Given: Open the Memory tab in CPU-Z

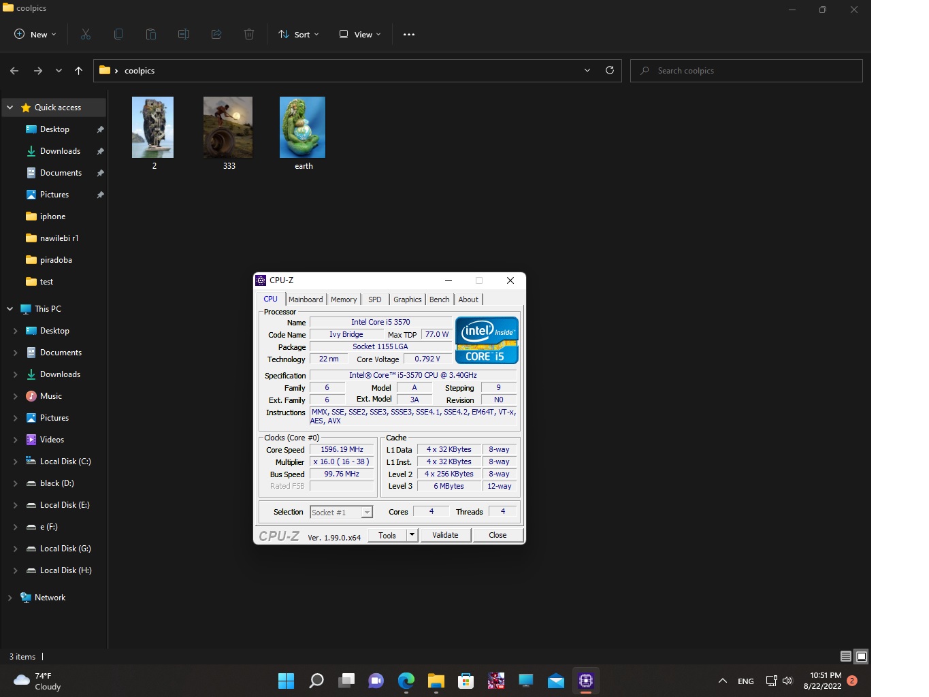Looking at the screenshot, I should (x=344, y=299).
